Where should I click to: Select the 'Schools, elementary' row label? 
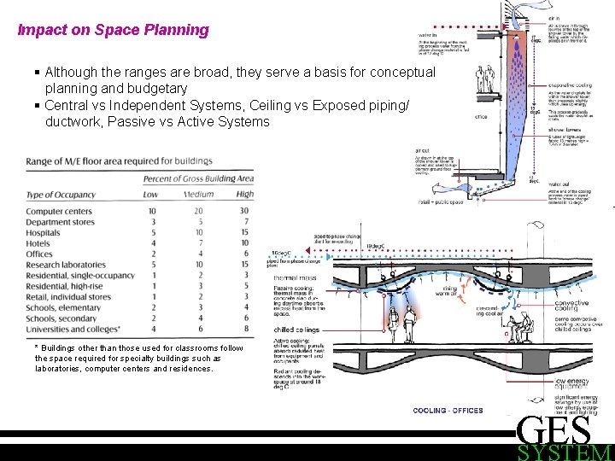coord(63,307)
